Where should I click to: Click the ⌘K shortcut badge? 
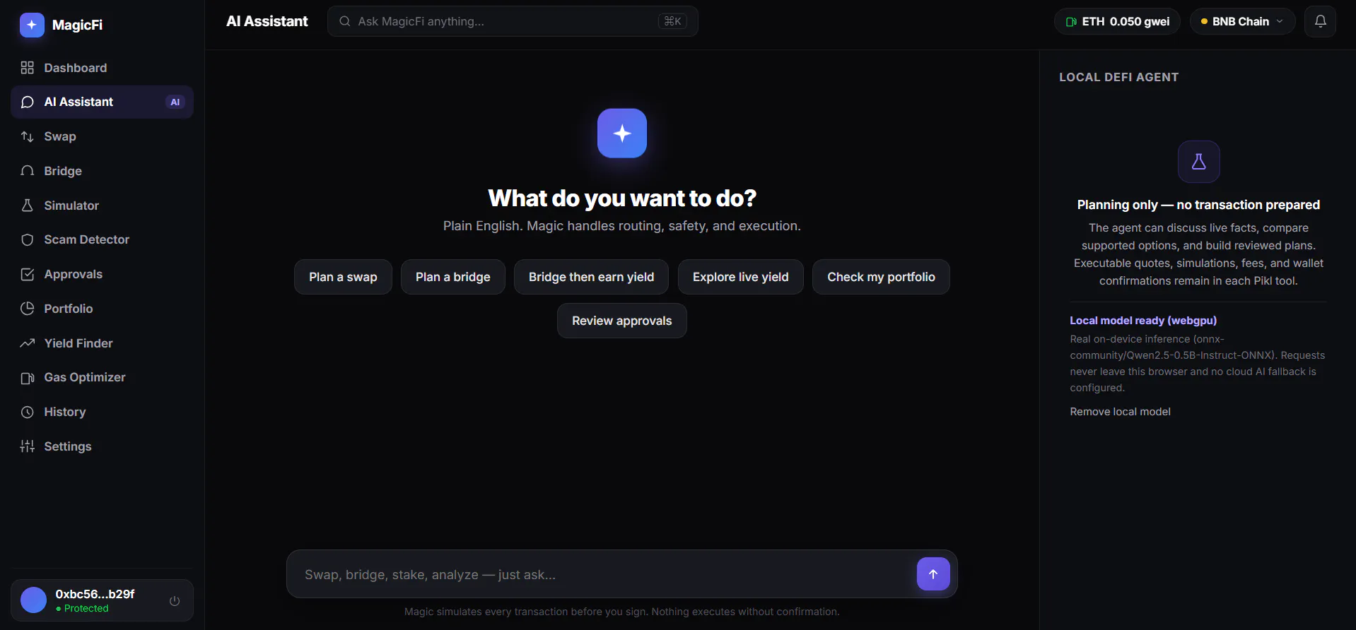(672, 21)
